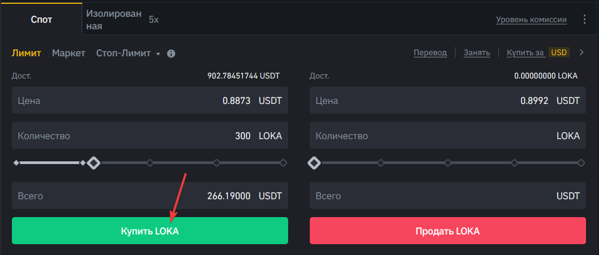Click the Перевод link
This screenshot has height=255, width=599.
point(430,53)
